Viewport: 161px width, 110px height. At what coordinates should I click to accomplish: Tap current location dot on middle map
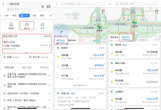pyautogui.click(x=61, y=31)
